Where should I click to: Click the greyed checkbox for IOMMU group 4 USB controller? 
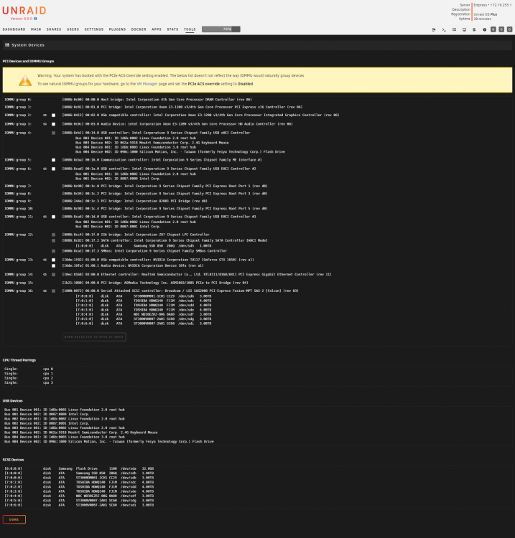point(53,133)
